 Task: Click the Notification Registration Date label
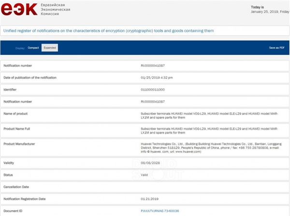tap(25, 199)
